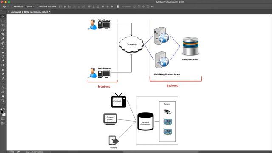Select the Horizontal Type tool
This screenshot has height=153, width=272.
click(x=3, y=83)
